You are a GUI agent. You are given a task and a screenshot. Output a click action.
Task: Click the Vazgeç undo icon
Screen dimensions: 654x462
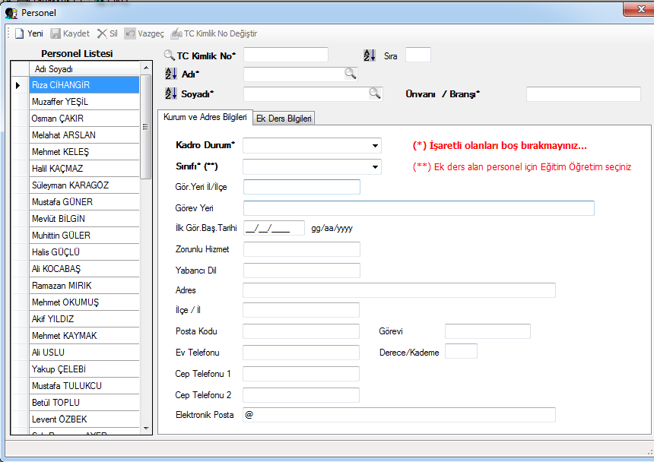pyautogui.click(x=130, y=33)
